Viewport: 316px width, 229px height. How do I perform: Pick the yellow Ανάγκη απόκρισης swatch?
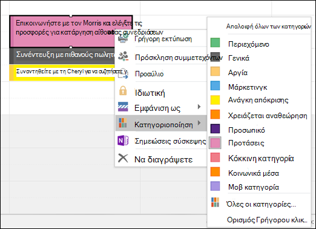click(215, 100)
